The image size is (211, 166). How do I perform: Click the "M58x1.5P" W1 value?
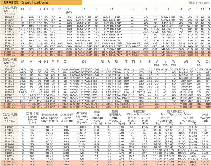coord(186,78)
